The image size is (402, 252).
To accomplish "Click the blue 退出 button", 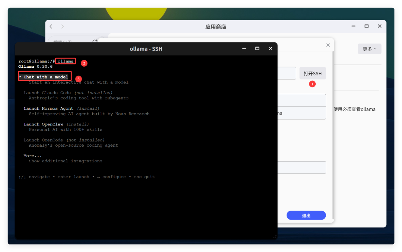I will click(x=306, y=216).
